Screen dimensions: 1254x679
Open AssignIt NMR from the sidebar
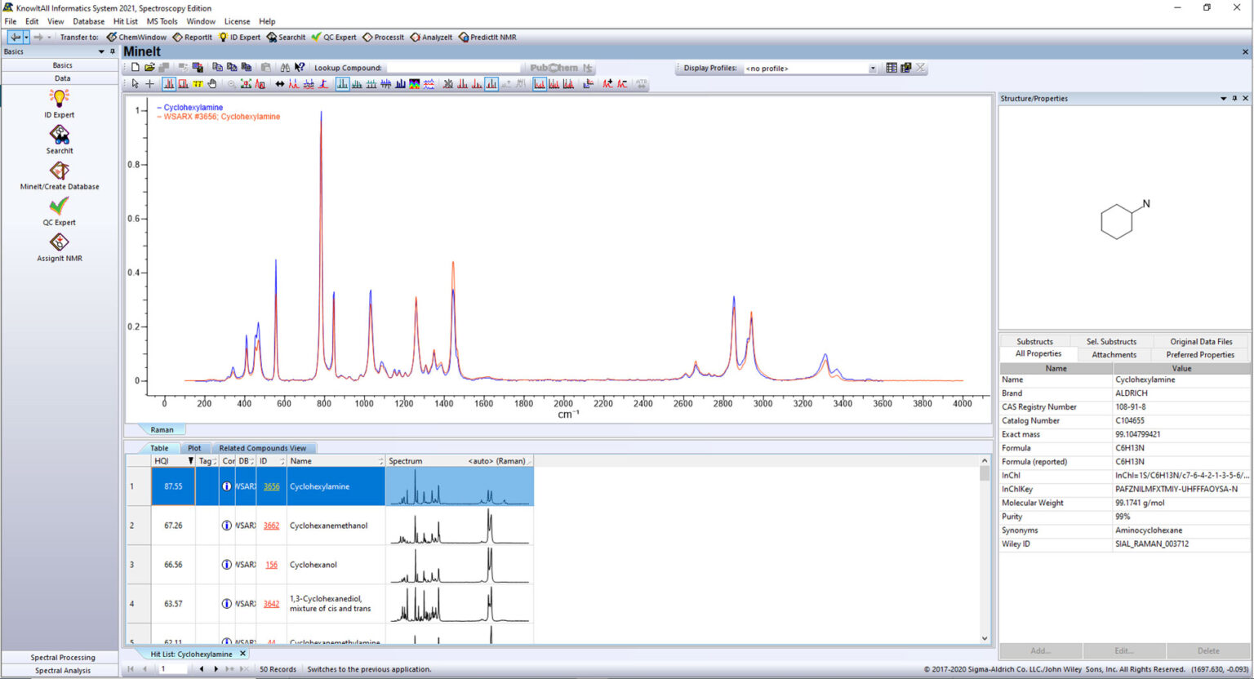click(58, 246)
